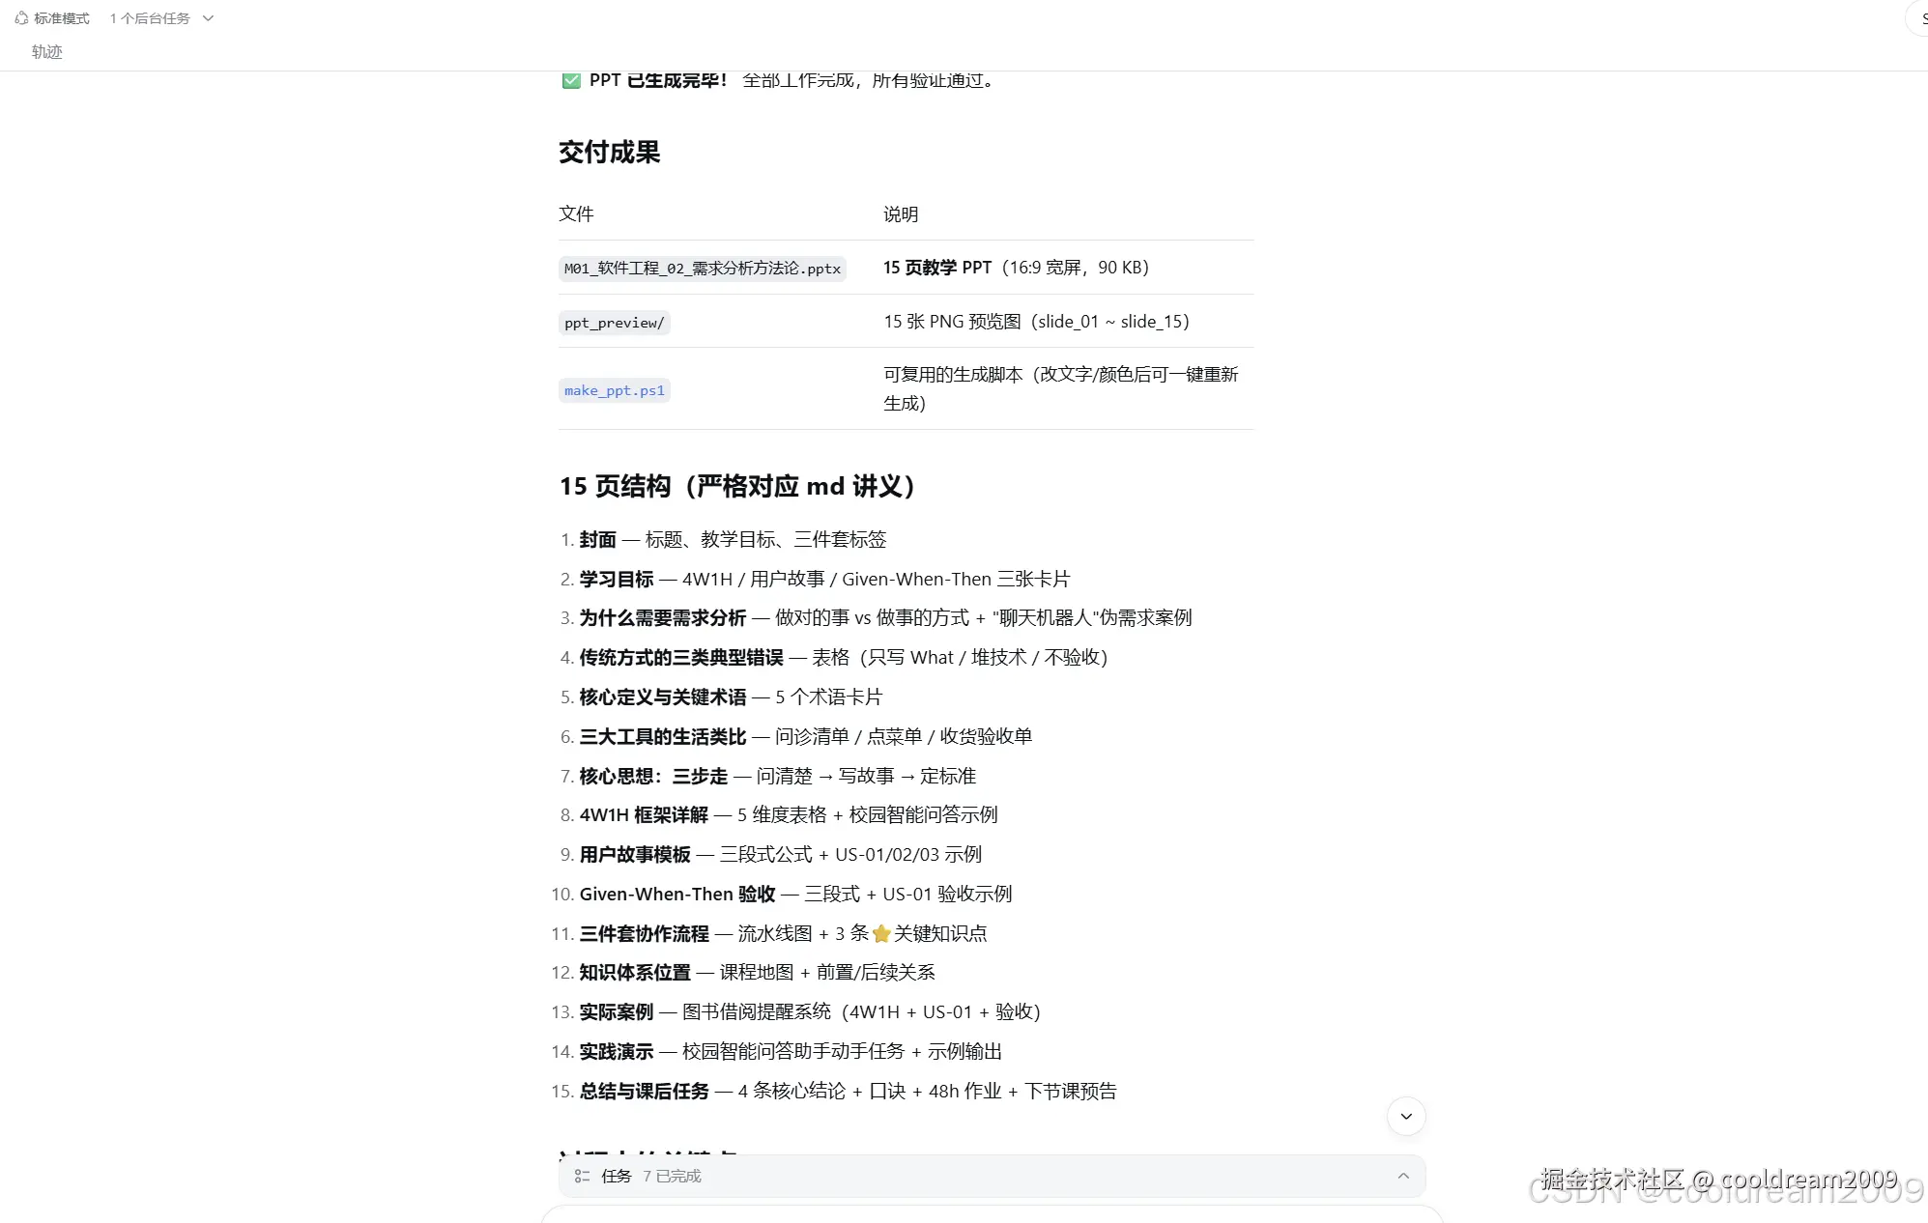Click the green checkmark icon near PPT 已生成完毕
Image resolution: width=1928 pixels, height=1223 pixels.
coord(571,80)
